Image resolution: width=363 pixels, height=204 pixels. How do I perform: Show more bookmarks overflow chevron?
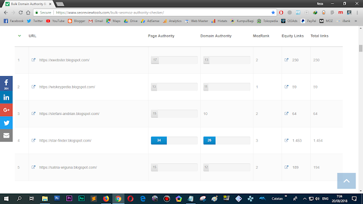pyautogui.click(x=356, y=21)
